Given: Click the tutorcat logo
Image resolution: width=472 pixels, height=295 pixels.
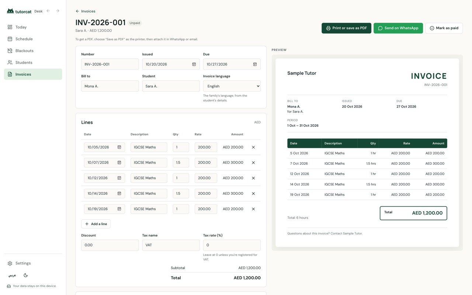Looking at the screenshot, I should pyautogui.click(x=19, y=11).
